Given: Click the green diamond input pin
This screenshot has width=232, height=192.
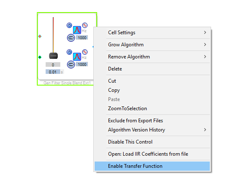Looking at the screenshot, I should [x=40, y=57].
